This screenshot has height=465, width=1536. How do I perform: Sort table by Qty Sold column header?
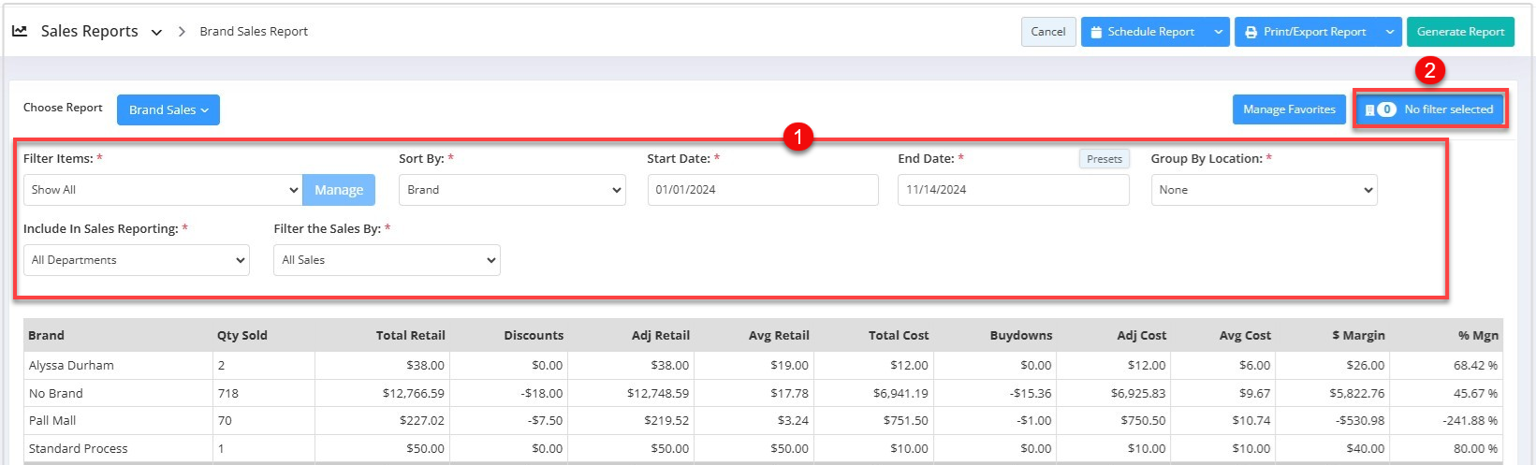click(x=241, y=335)
